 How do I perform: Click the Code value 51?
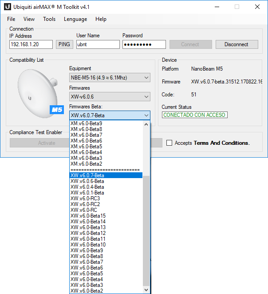click(x=193, y=95)
